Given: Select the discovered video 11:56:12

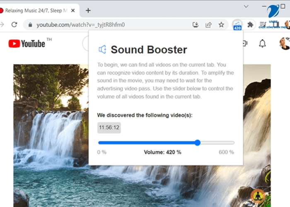Looking at the screenshot, I should [x=109, y=128].
